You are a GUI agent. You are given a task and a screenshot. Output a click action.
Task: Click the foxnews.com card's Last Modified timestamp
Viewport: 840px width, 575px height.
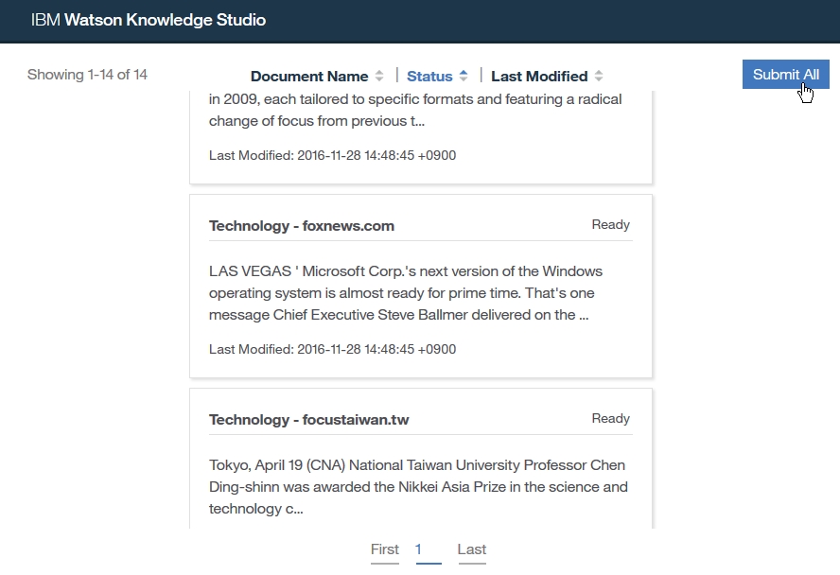coord(332,349)
